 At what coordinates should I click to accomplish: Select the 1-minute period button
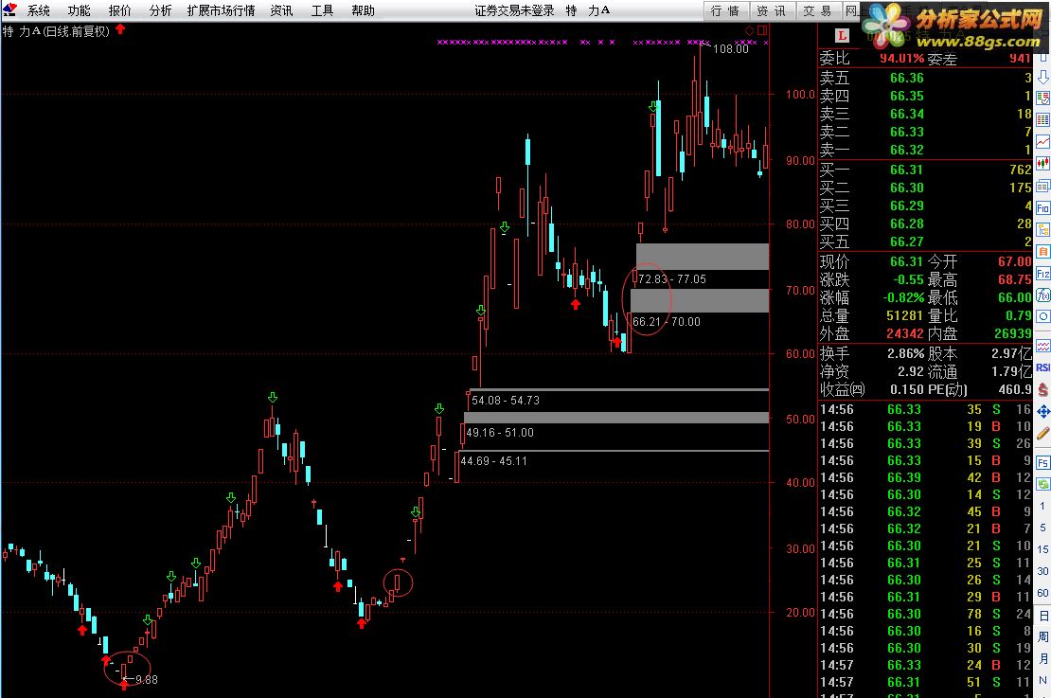coord(1043,506)
